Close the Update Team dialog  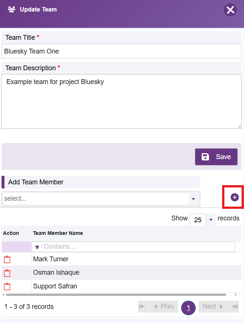click(230, 10)
